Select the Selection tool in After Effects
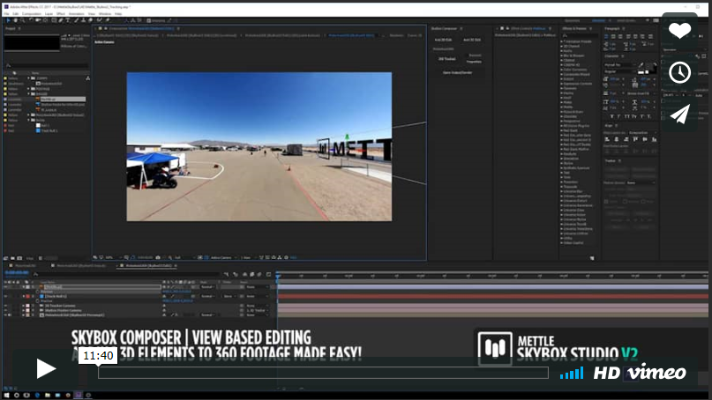712x400 pixels. tap(8, 20)
